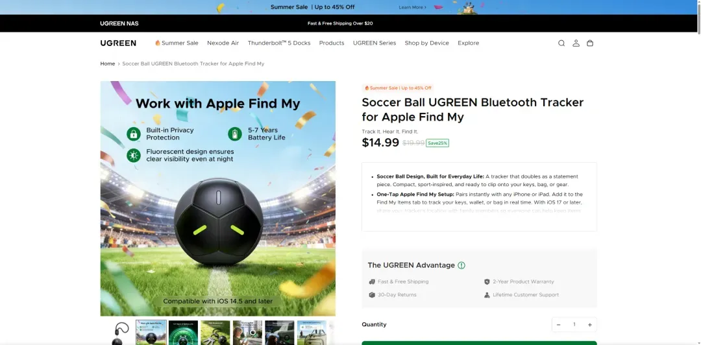
Task: Open the UGREEN Series menu
Action: pyautogui.click(x=375, y=43)
